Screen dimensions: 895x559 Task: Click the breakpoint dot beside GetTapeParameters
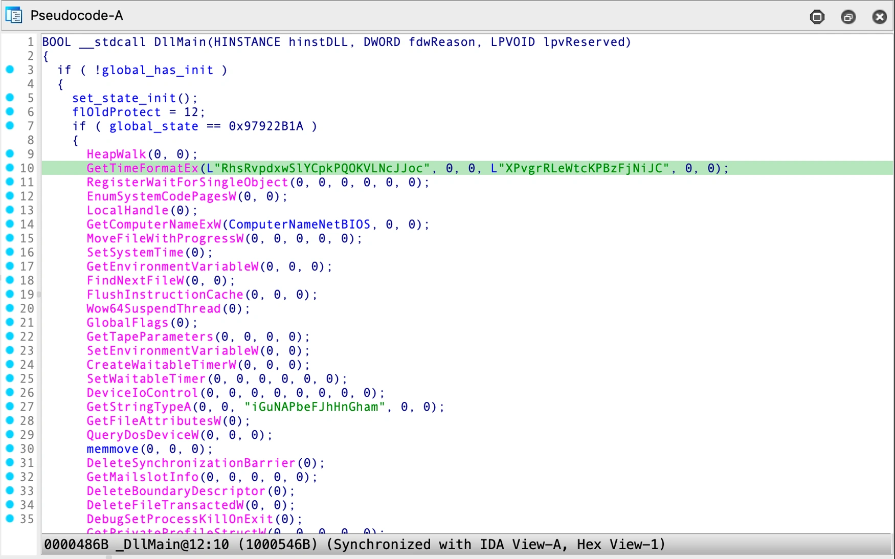click(x=10, y=337)
